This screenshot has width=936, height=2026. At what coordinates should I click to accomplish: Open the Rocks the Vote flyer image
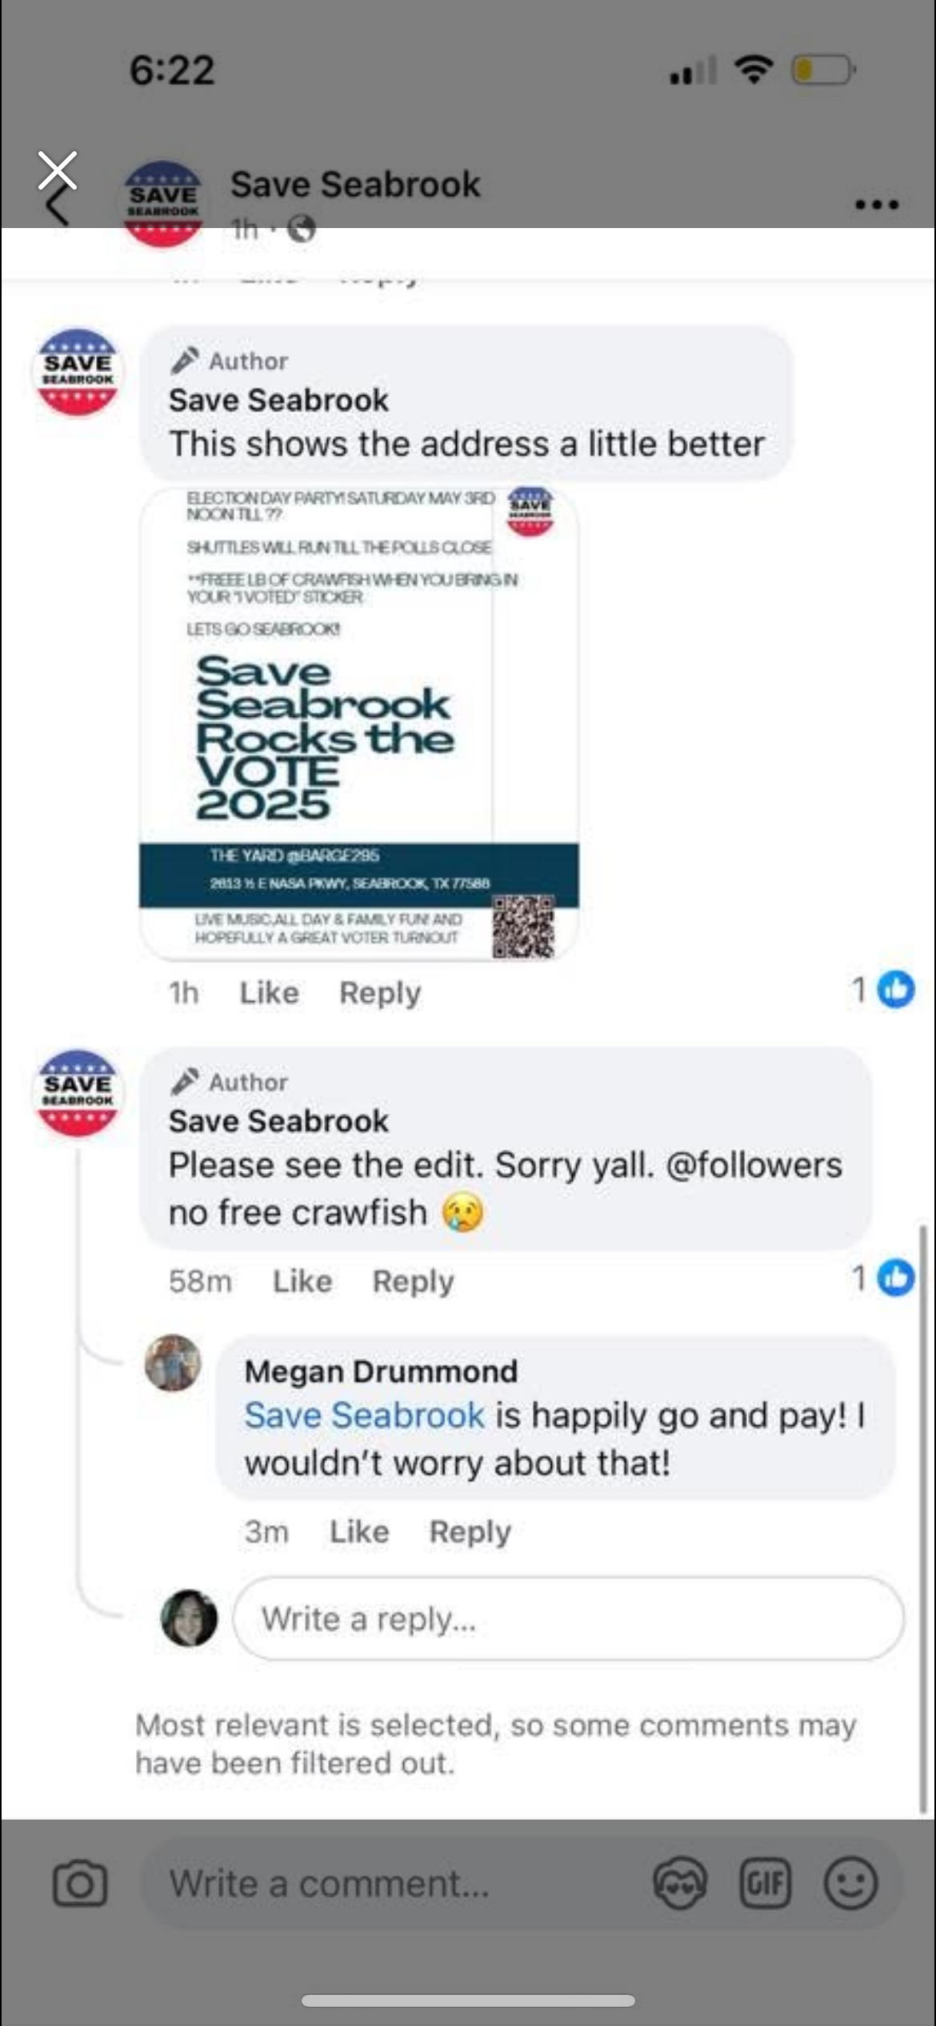[x=359, y=723]
